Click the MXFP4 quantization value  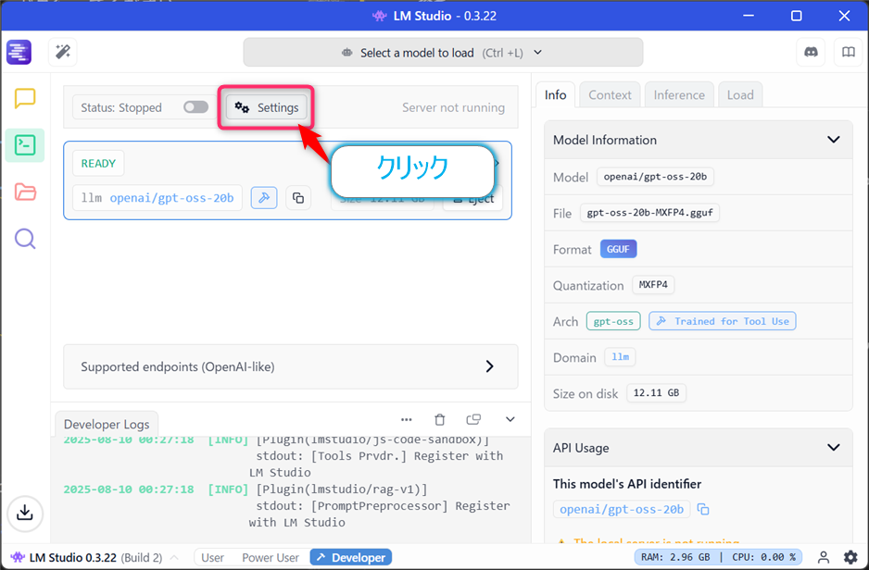pos(653,285)
